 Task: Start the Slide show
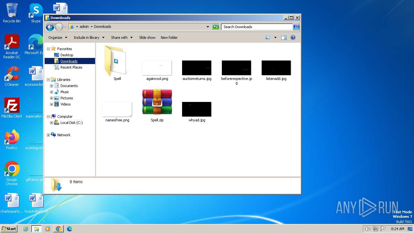[x=147, y=38]
